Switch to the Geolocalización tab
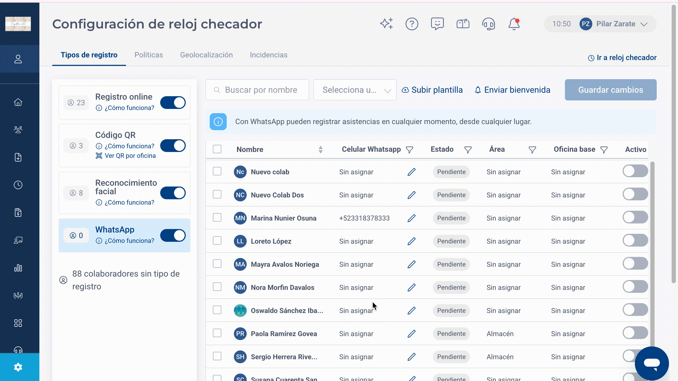This screenshot has height=381, width=678. point(206,55)
